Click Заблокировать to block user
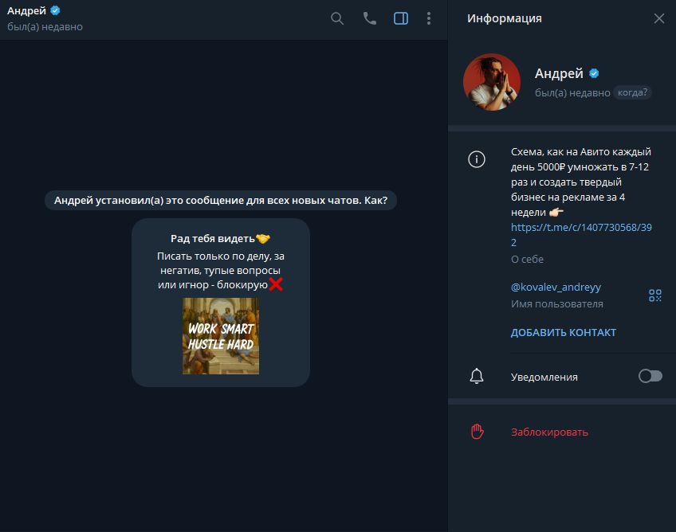 coord(549,432)
